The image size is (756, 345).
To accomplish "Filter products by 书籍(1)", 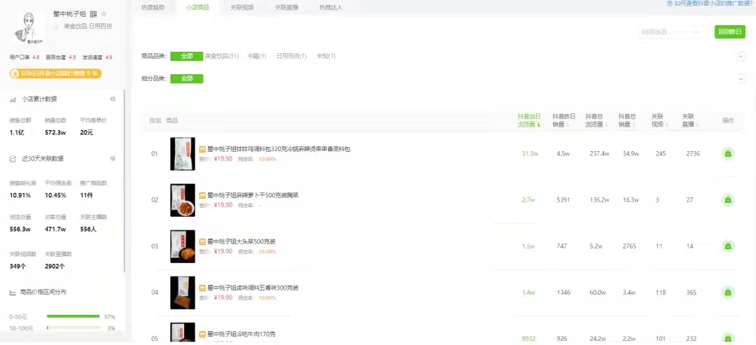I will (257, 57).
